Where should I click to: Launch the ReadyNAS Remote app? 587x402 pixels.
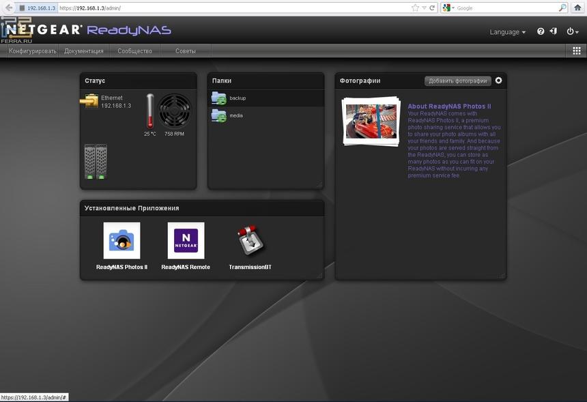point(186,241)
